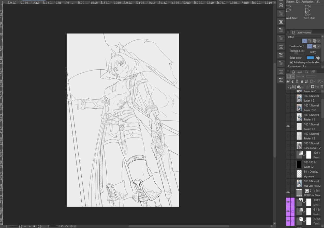The image size is (324, 228).
Task: Uncheck Anti-aliasing on border effect
Action: tap(291, 63)
